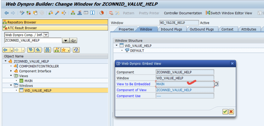Click the Other Object icon

[35, 13]
